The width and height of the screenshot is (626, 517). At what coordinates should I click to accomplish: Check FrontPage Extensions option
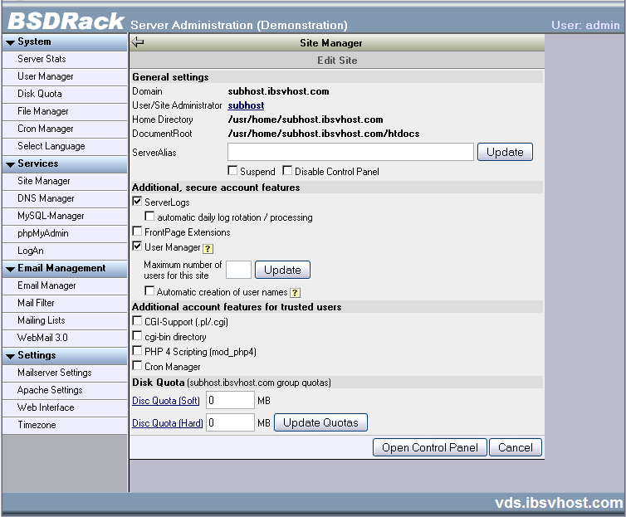point(137,231)
